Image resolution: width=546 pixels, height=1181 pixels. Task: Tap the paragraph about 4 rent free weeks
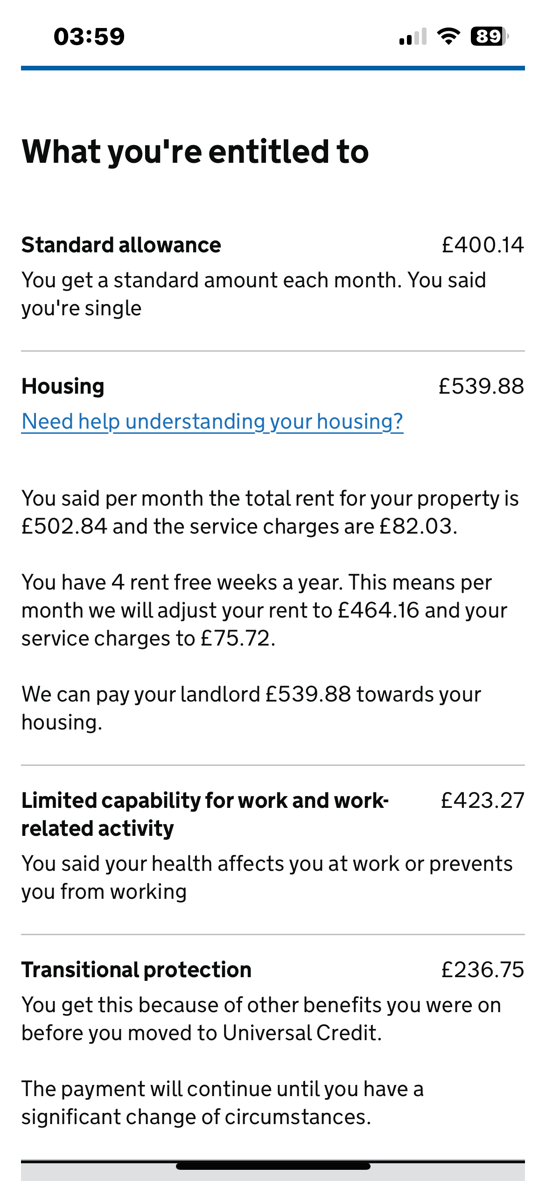(x=264, y=611)
